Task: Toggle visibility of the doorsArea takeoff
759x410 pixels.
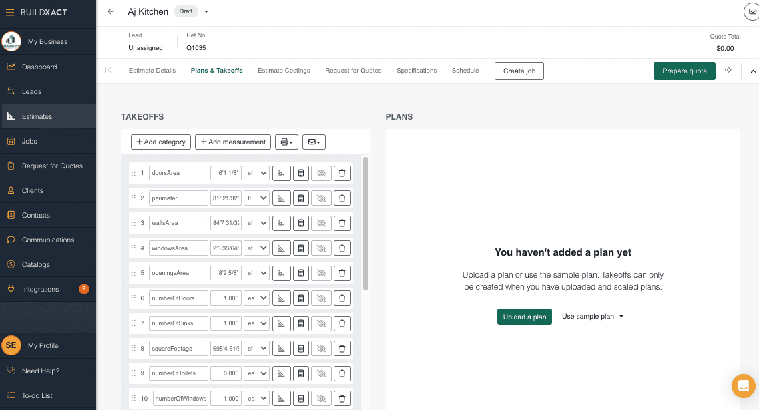Action: coord(321,173)
